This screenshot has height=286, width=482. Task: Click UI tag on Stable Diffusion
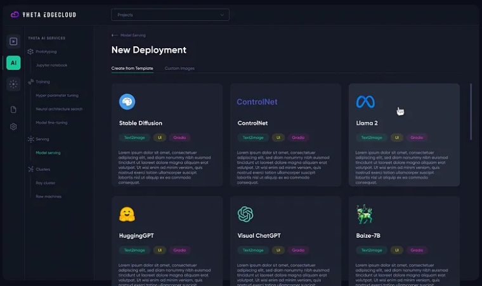[x=160, y=138]
